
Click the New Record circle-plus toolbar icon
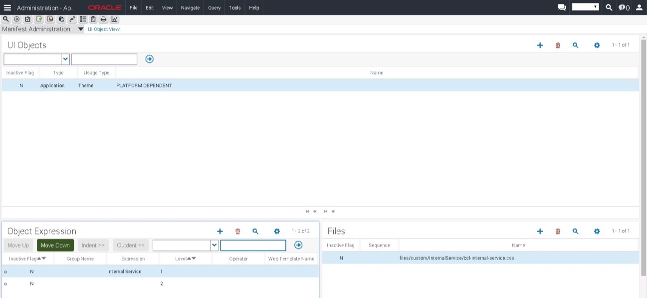point(17,19)
